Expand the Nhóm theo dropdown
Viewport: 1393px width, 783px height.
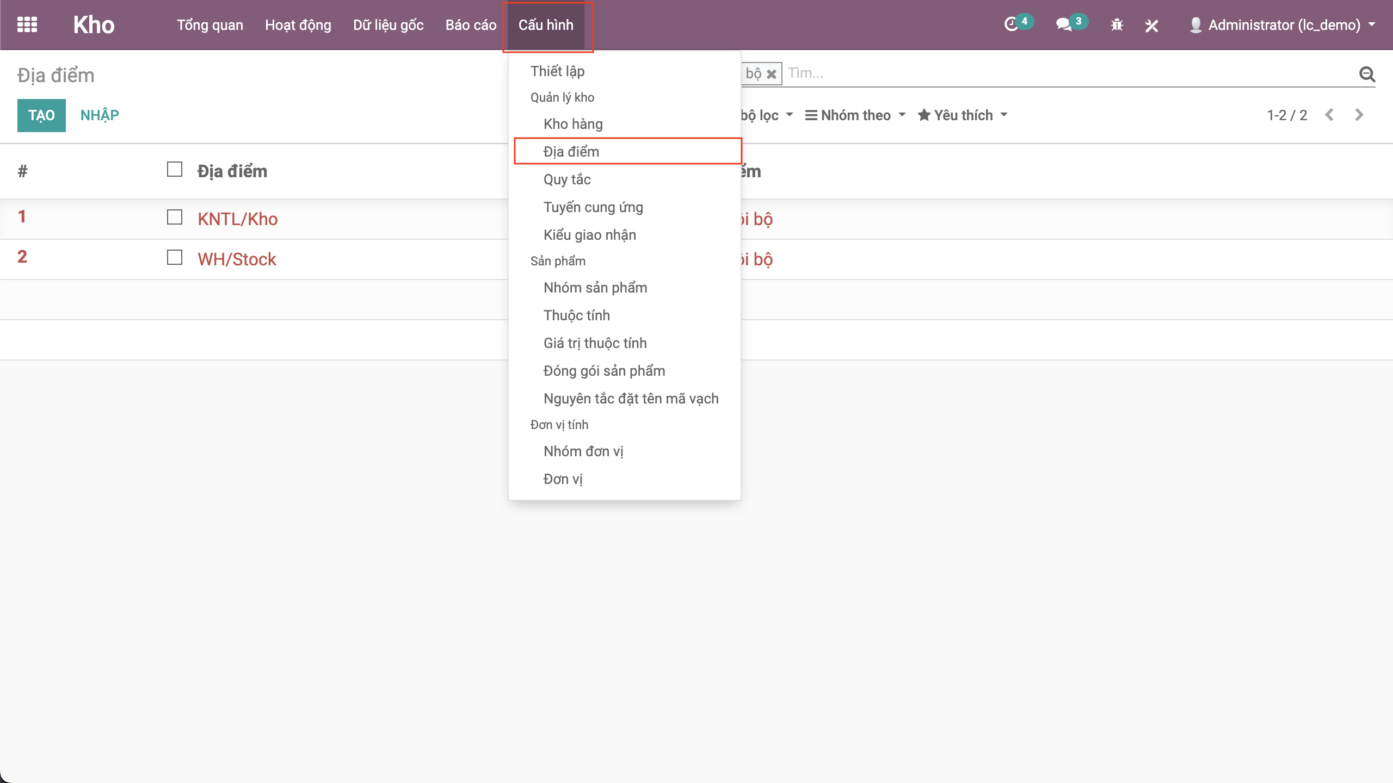click(855, 115)
